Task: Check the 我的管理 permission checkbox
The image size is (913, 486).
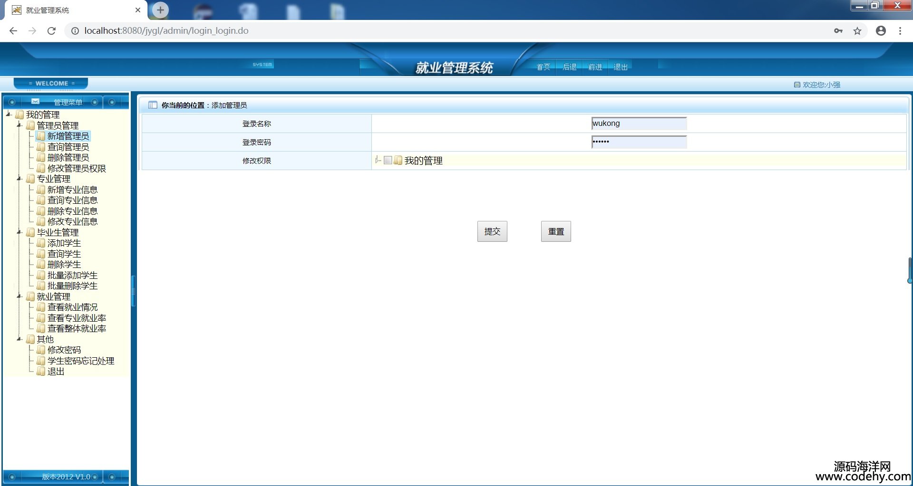Action: (388, 160)
